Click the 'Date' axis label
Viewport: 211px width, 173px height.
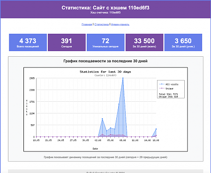click(95, 149)
